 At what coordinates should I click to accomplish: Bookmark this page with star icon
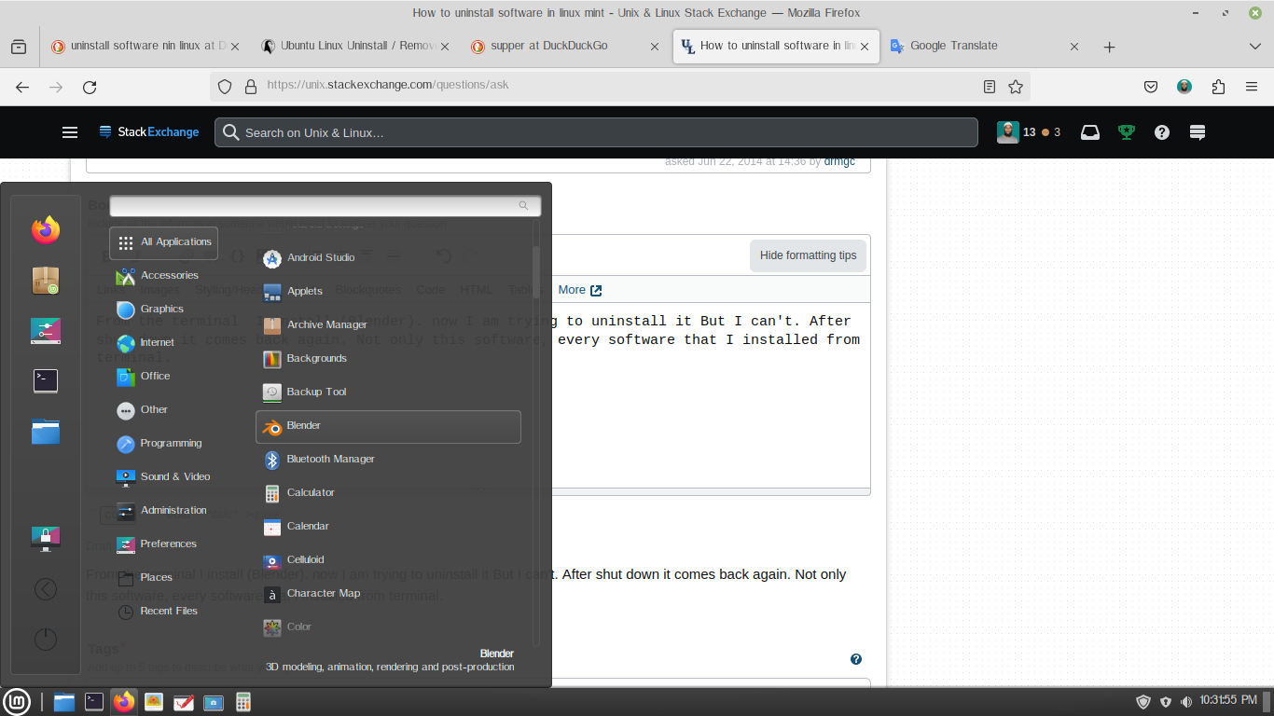(x=1016, y=87)
